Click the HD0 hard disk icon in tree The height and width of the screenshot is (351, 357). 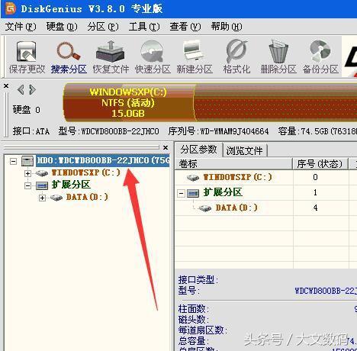[x=27, y=161]
